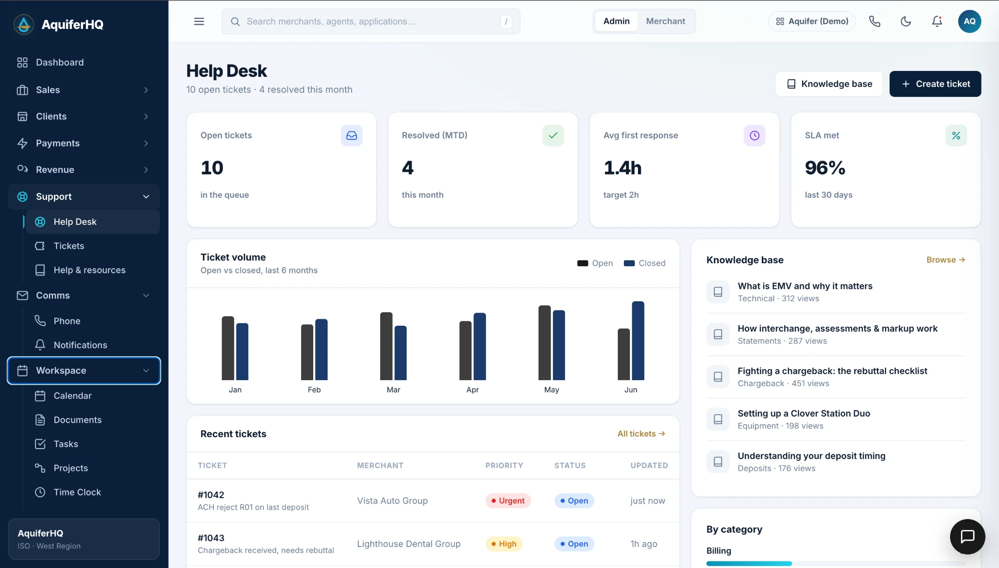The width and height of the screenshot is (999, 568).
Task: Open the chat widget bubble
Action: click(x=968, y=537)
